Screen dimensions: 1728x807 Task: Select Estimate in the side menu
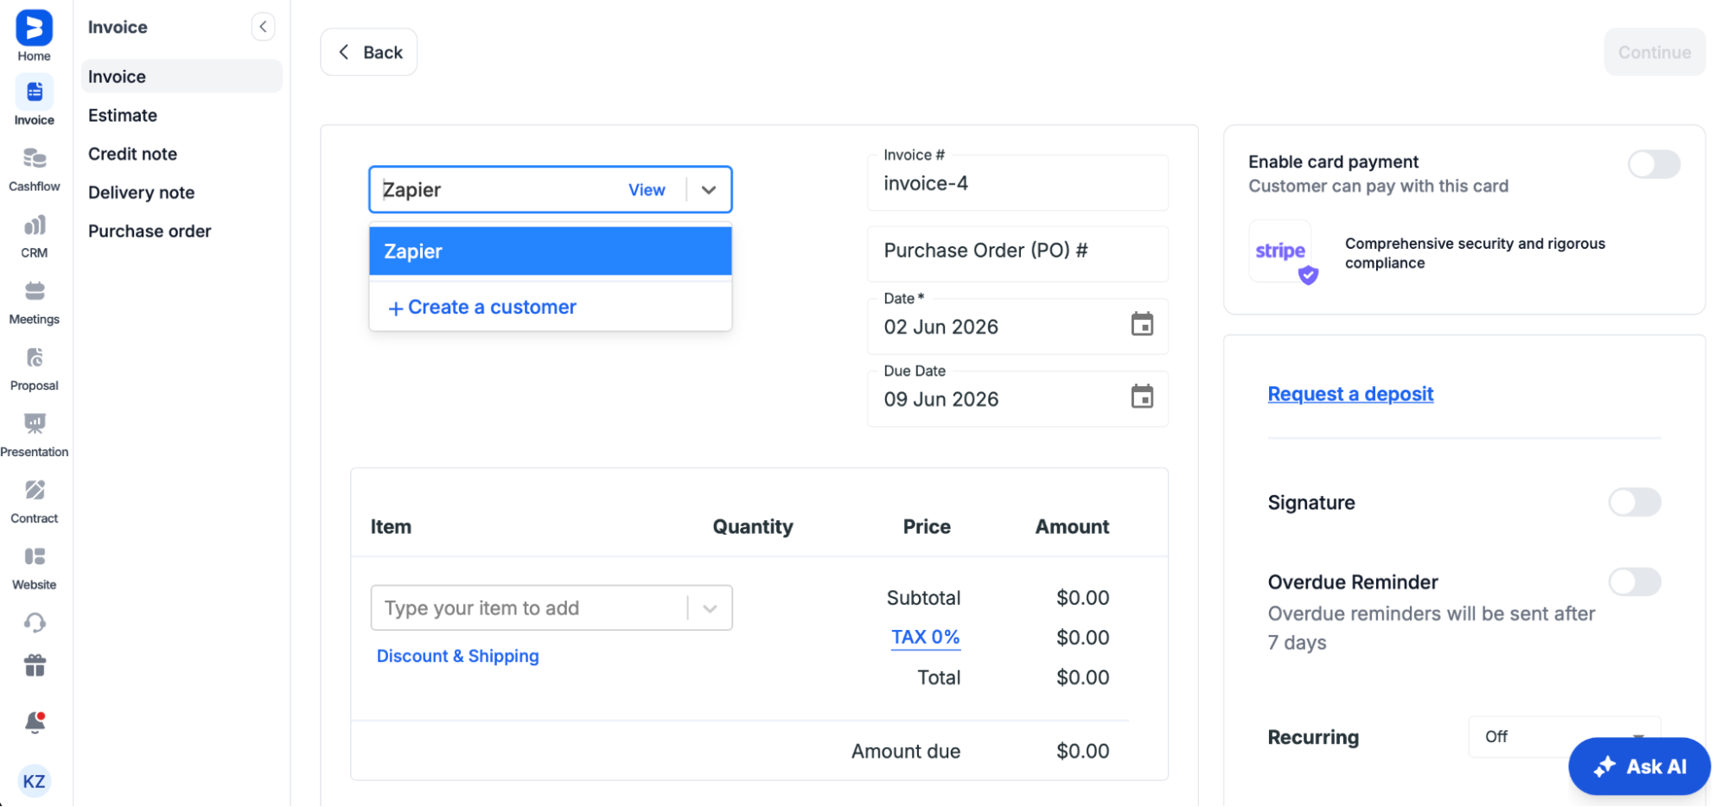[123, 115]
